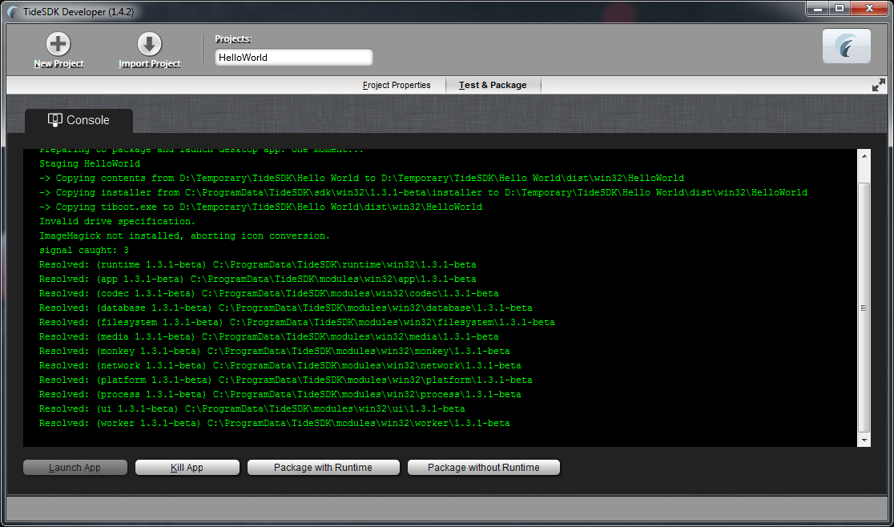Click the TideSDK title bar app icon
This screenshot has height=527, width=894.
(12, 12)
